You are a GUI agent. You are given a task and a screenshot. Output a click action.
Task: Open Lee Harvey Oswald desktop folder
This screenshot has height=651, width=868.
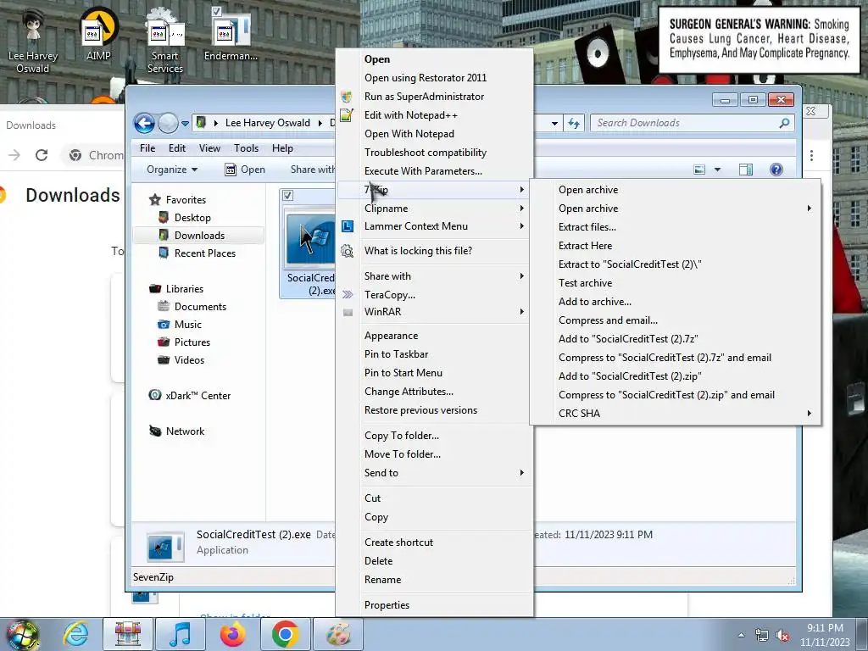pos(33,41)
